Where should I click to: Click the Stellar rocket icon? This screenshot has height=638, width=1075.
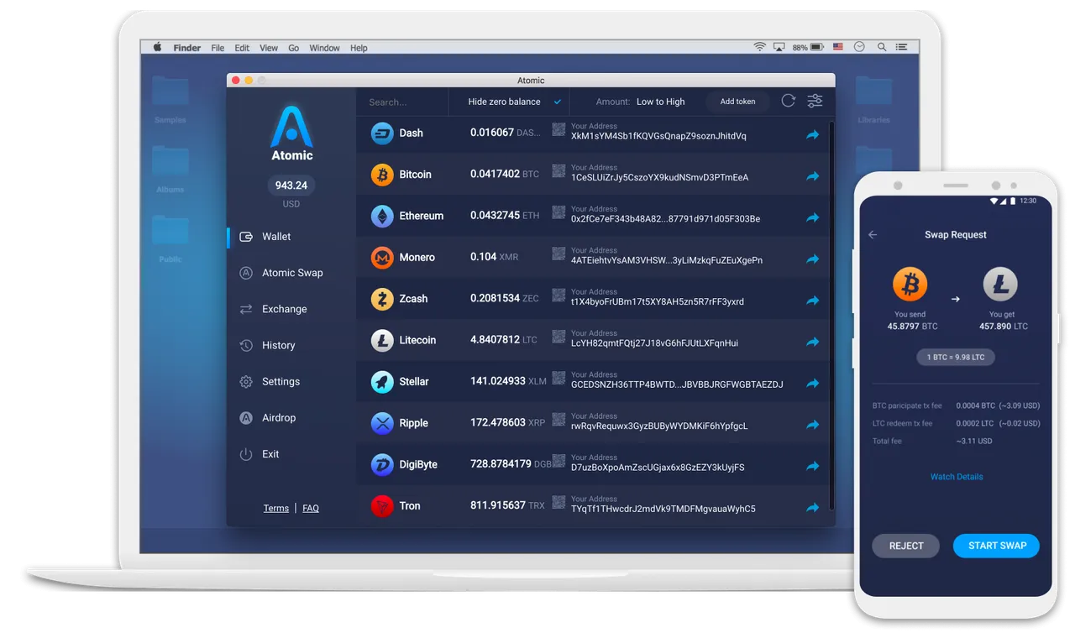tap(382, 381)
